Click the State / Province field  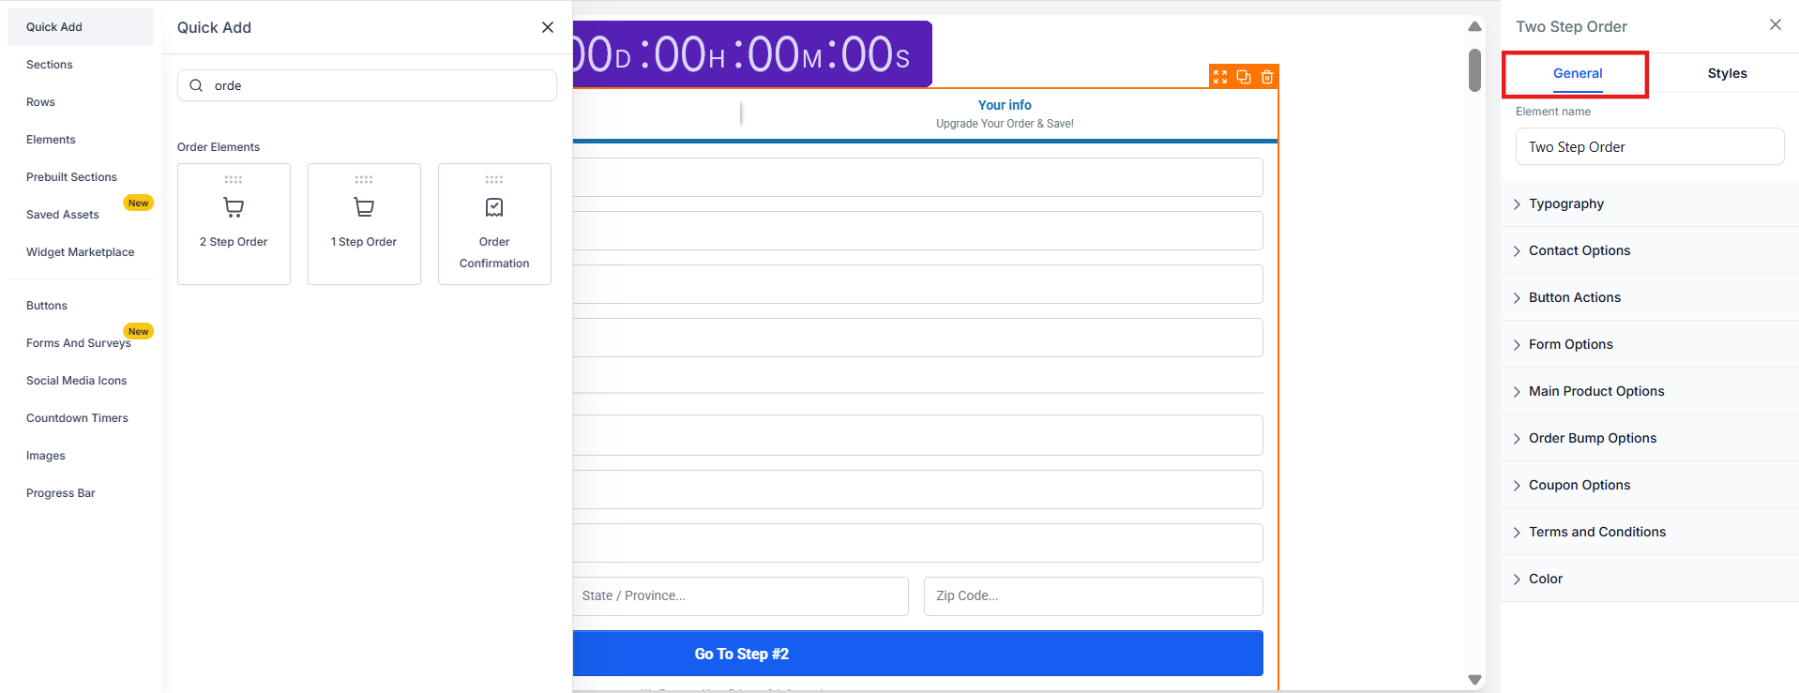(740, 596)
